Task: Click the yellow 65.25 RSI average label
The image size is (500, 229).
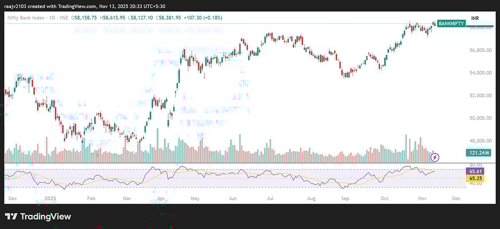Action: coord(475,178)
